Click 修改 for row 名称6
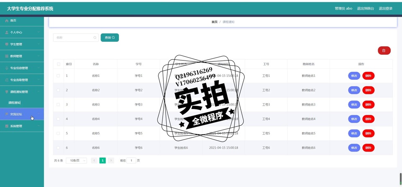The width and height of the screenshot is (402, 187). point(354,148)
